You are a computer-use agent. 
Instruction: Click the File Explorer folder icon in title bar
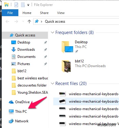(7, 4)
